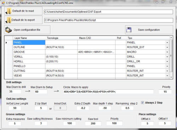Click the OUTLINE Tecnologia cell (ROUT14;10;0)
The width and height of the screenshot is (177, 130).
point(61,47)
